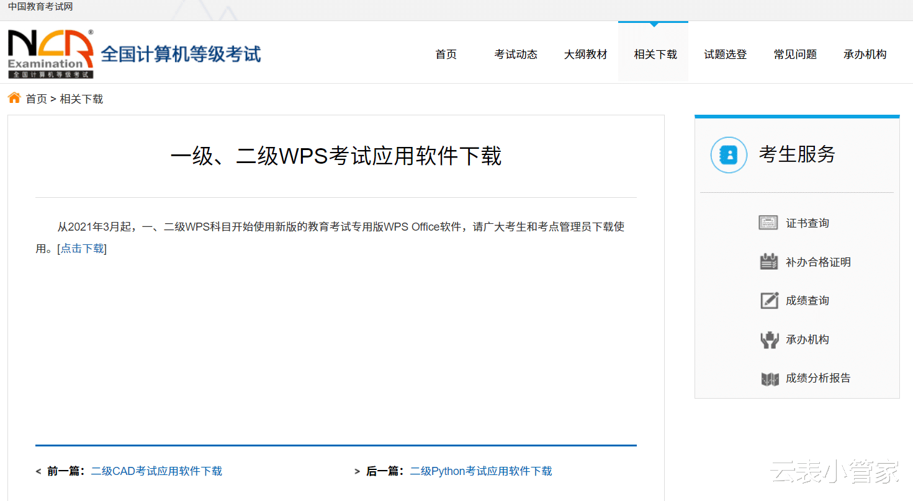This screenshot has height=501, width=913.
Task: Open the 成绩查询 sidebar link
Action: point(807,301)
